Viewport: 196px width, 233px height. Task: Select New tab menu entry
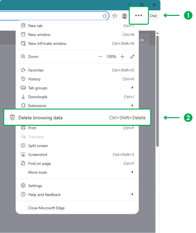coord(77,26)
